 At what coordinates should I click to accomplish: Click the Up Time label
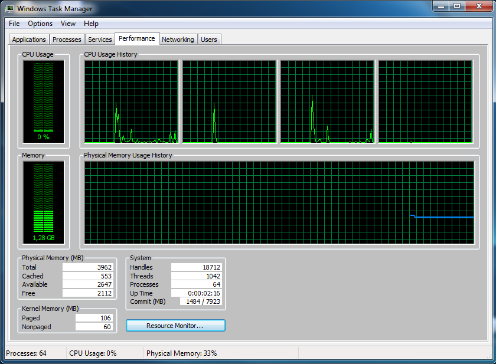point(141,293)
